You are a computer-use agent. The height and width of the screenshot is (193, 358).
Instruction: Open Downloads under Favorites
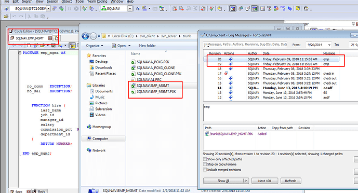[x=103, y=67]
